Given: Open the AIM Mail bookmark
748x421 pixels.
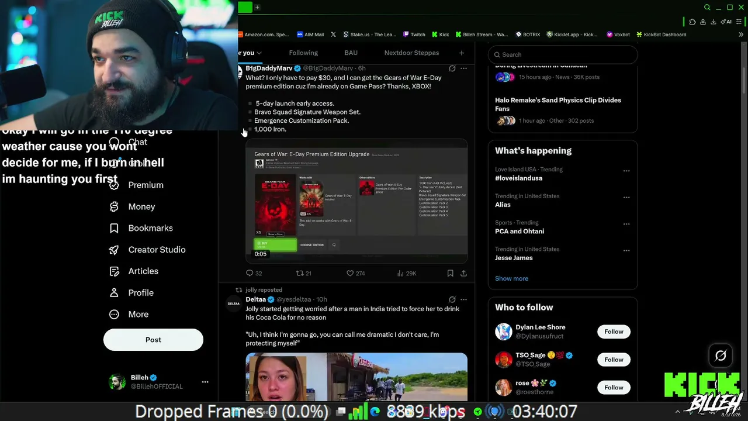Looking at the screenshot, I should (x=310, y=34).
